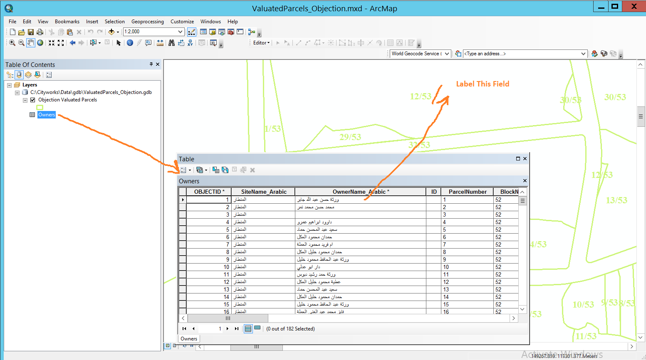The image size is (646, 360).
Task: Pin the Table Of Contents panel
Action: pyautogui.click(x=151, y=64)
